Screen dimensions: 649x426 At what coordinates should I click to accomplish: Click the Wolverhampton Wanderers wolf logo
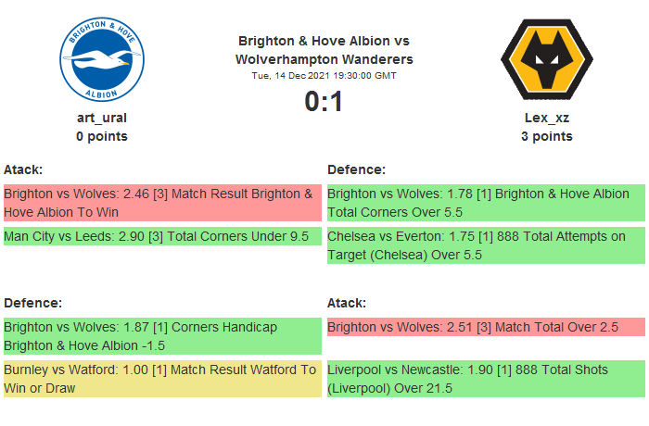coord(546,61)
